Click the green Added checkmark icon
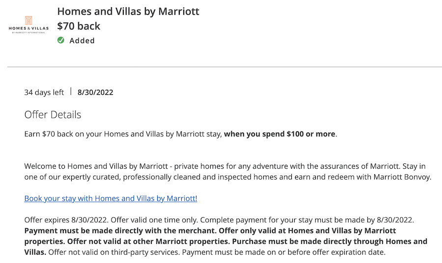The image size is (442, 263). click(60, 40)
